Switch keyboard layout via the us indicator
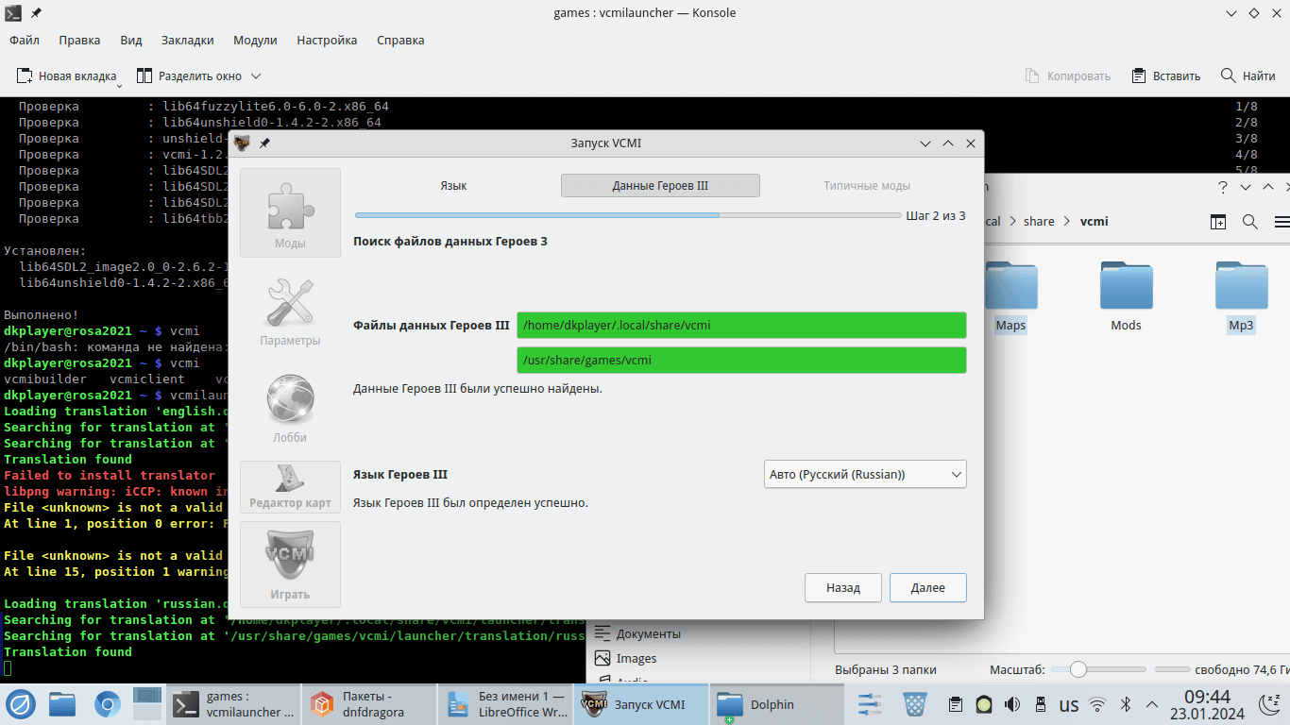The width and height of the screenshot is (1290, 725). (1069, 704)
